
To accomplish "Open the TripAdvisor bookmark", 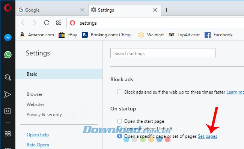I will click(184, 35).
